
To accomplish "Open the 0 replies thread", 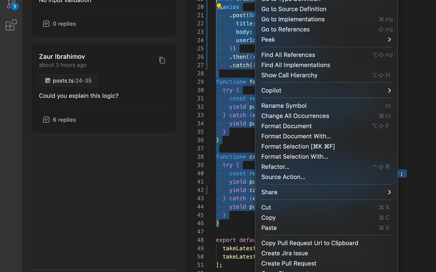I will tap(59, 24).
